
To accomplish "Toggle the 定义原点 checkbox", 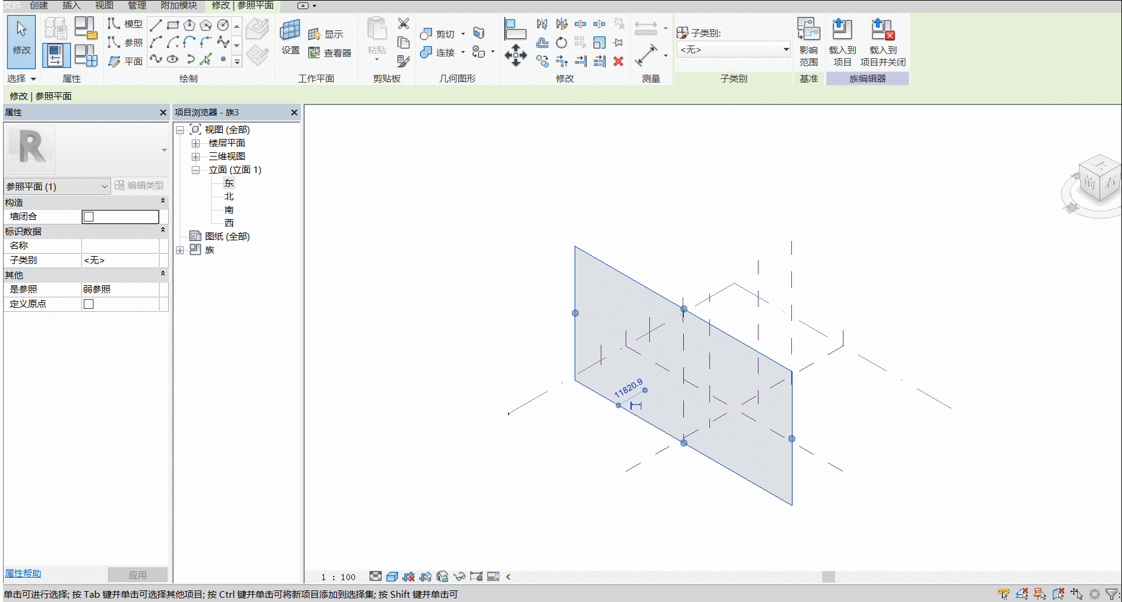I will tap(89, 304).
